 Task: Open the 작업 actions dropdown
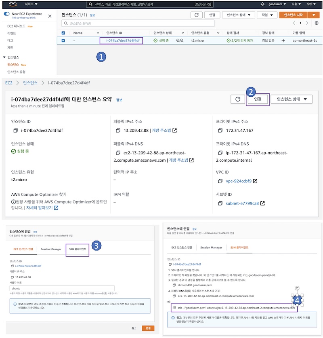click(x=267, y=15)
